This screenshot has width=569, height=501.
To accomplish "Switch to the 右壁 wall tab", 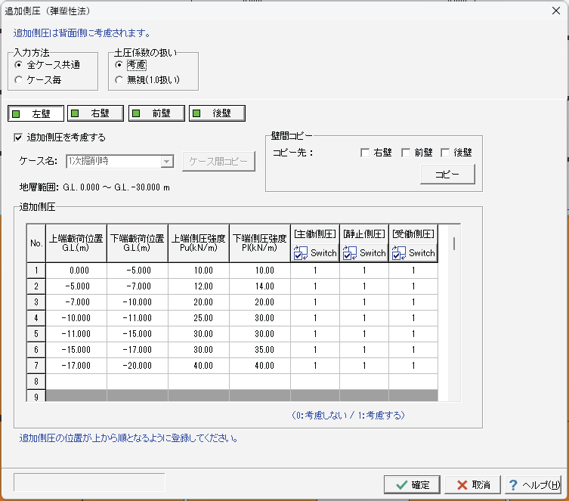I will pos(94,114).
